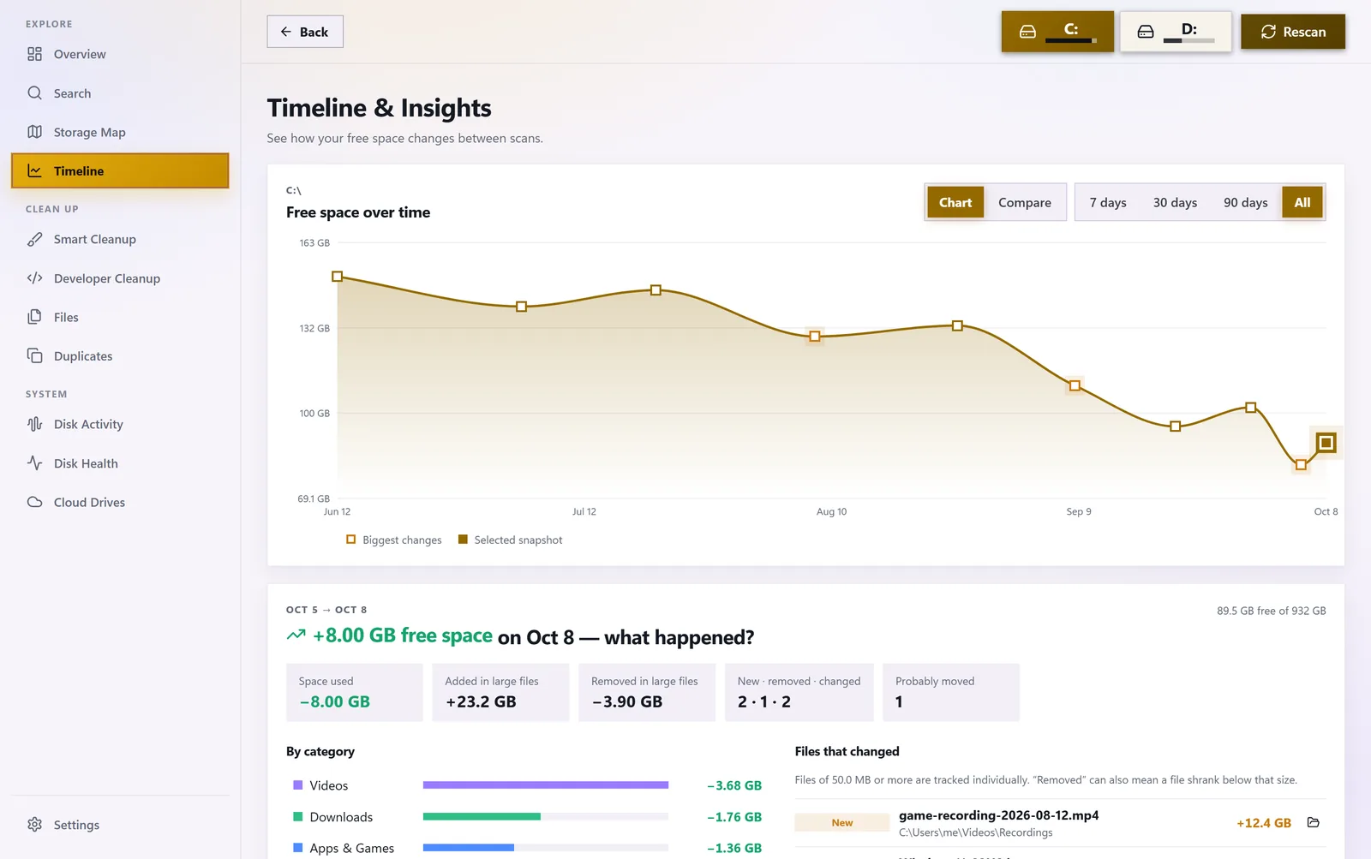Viewport: 1371px width, 859px height.
Task: Click the Rescan button
Action: [1292, 32]
